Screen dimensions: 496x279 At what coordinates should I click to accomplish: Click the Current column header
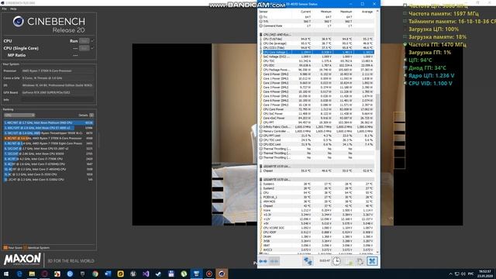click(306, 12)
